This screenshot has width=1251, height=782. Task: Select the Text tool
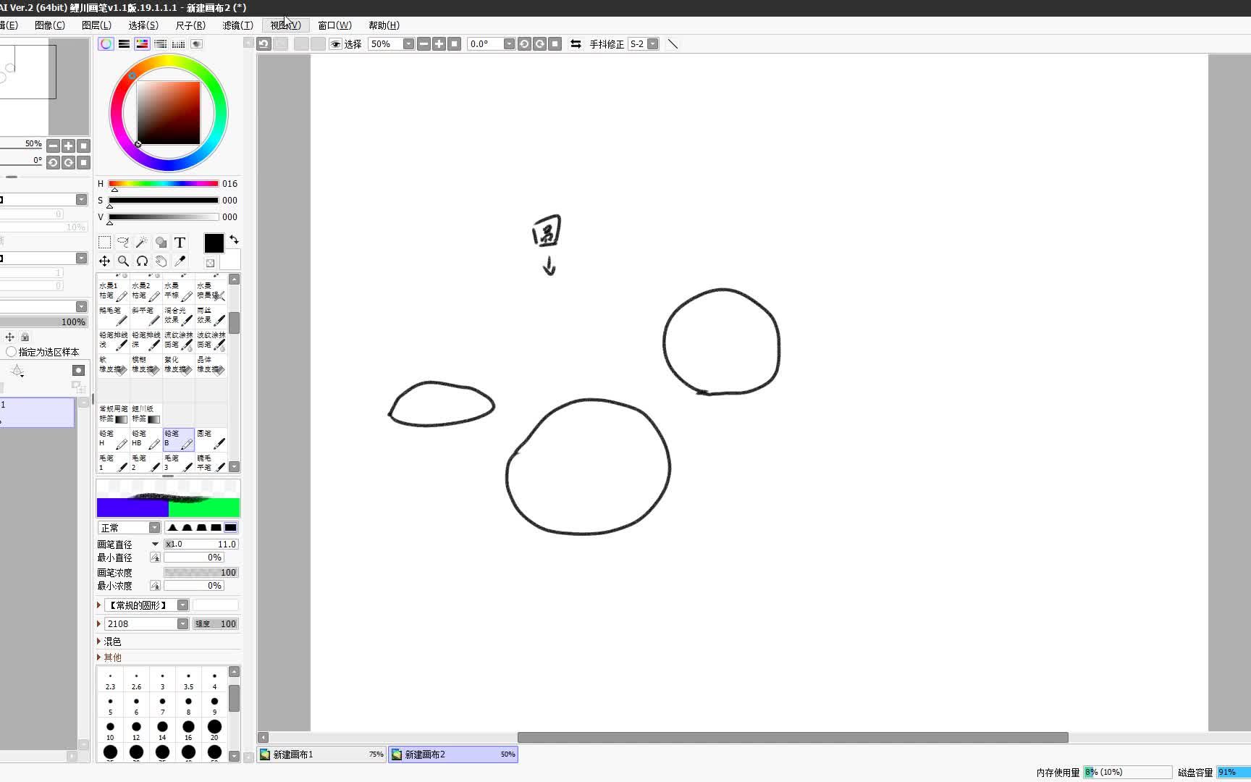pyautogui.click(x=180, y=243)
